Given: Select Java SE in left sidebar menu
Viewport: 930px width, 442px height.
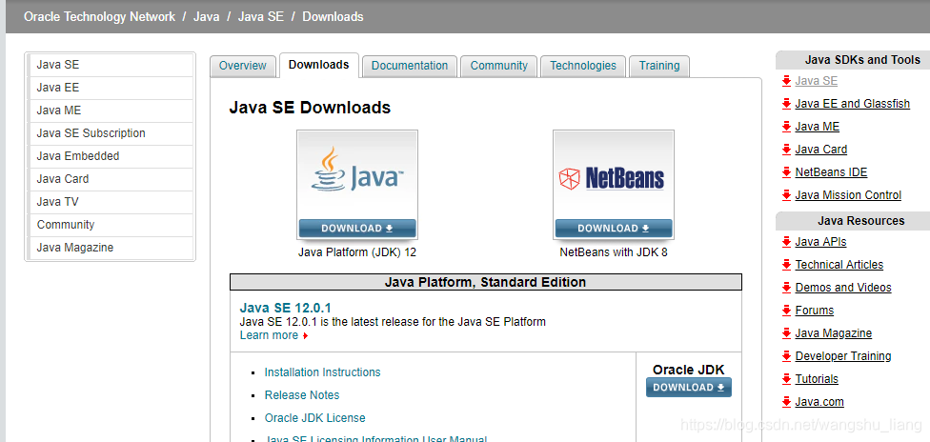Looking at the screenshot, I should coord(111,65).
